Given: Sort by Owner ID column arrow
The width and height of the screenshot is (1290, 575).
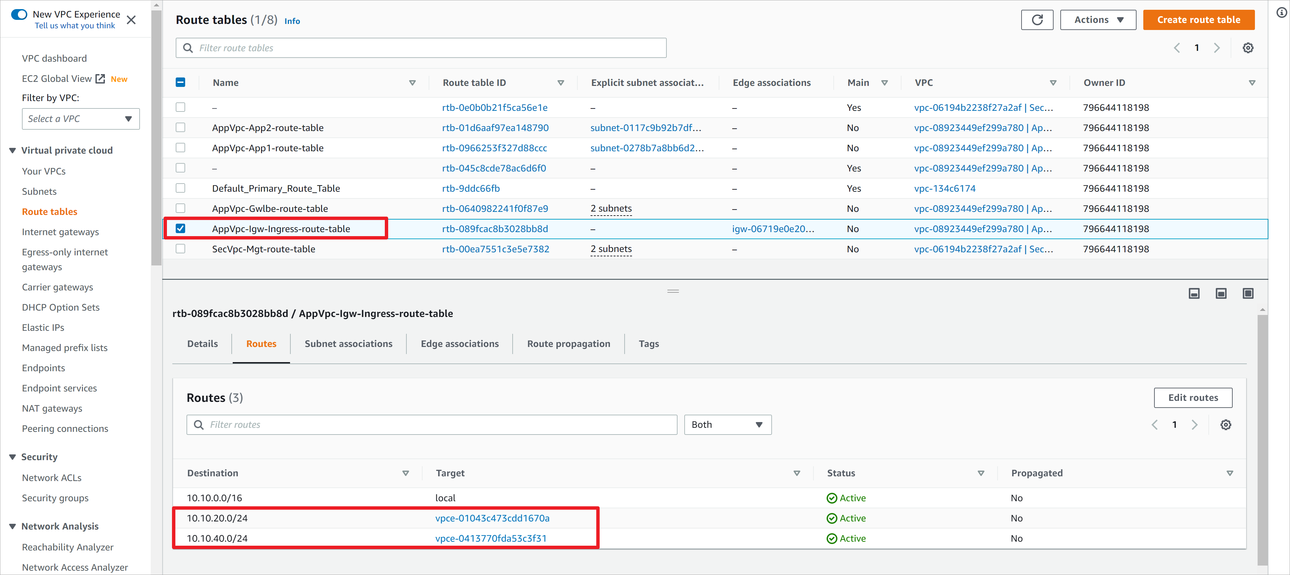Looking at the screenshot, I should [x=1252, y=83].
